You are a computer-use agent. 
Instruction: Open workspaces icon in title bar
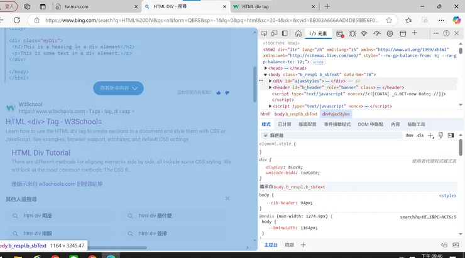27,6
